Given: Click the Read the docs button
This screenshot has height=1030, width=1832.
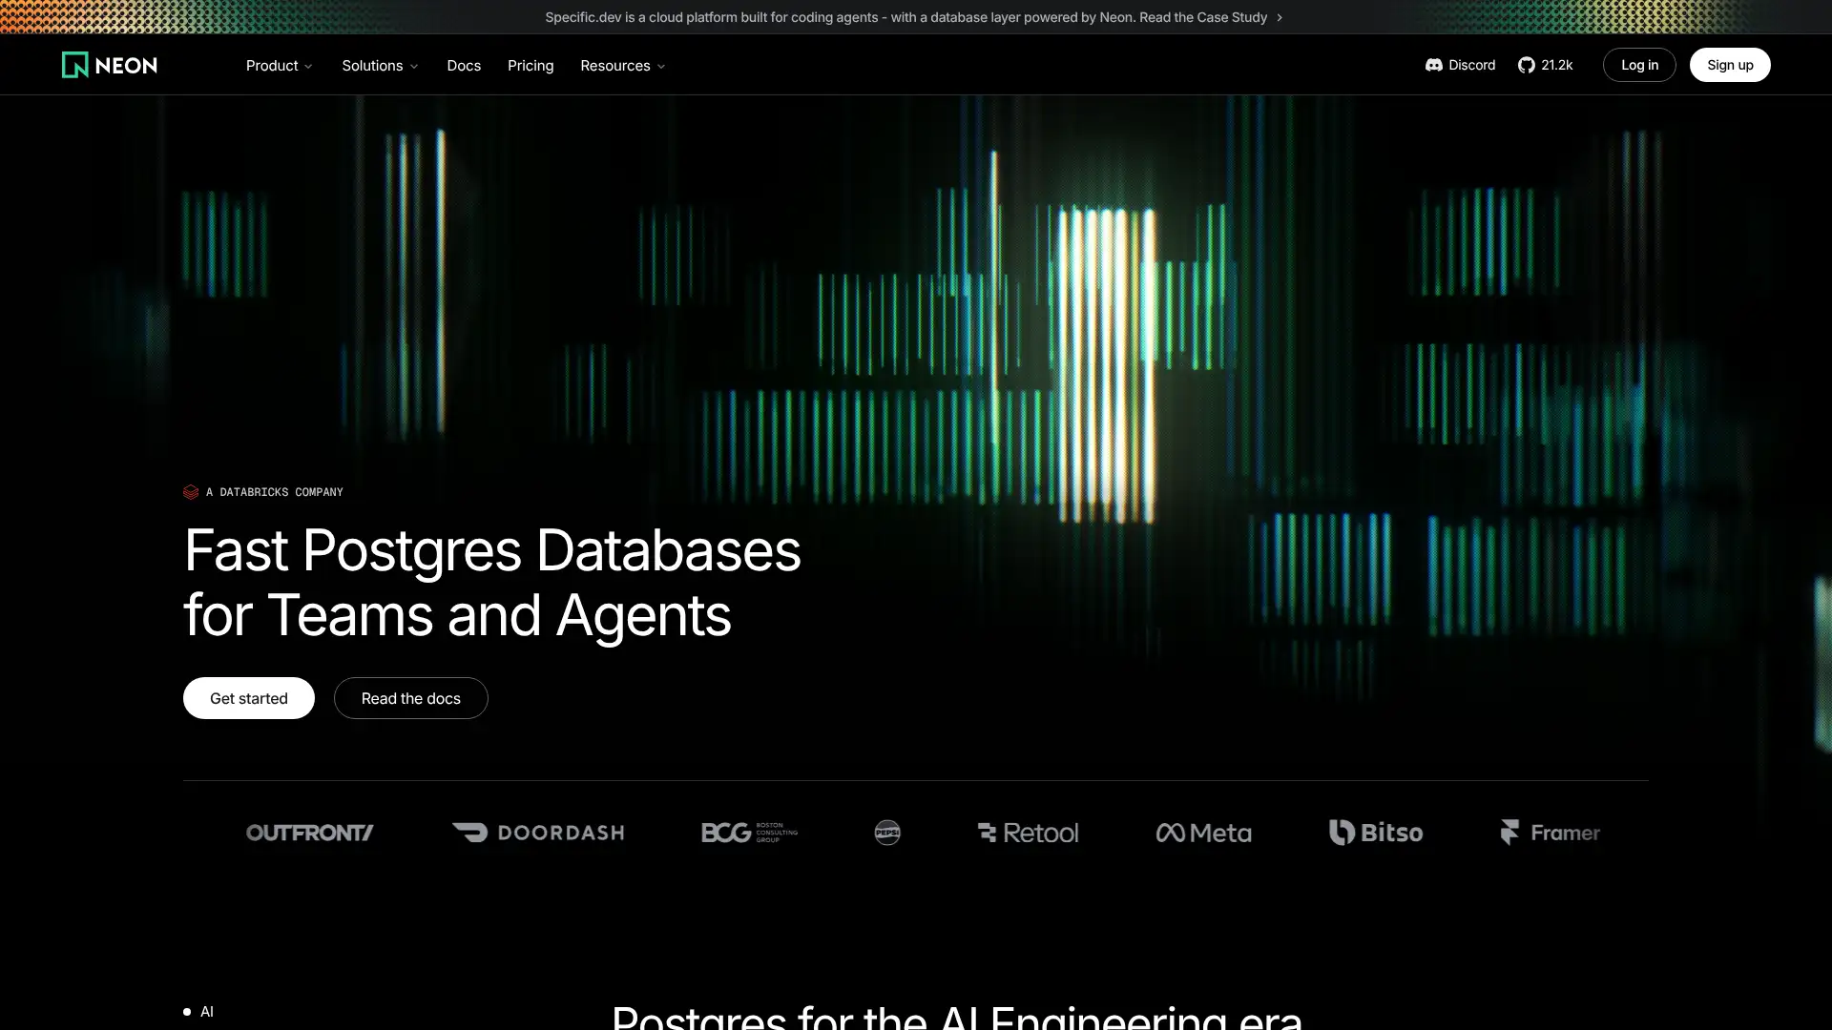Looking at the screenshot, I should (411, 698).
